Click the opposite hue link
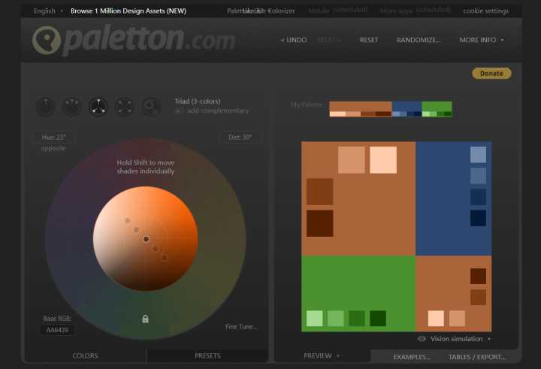 point(53,148)
